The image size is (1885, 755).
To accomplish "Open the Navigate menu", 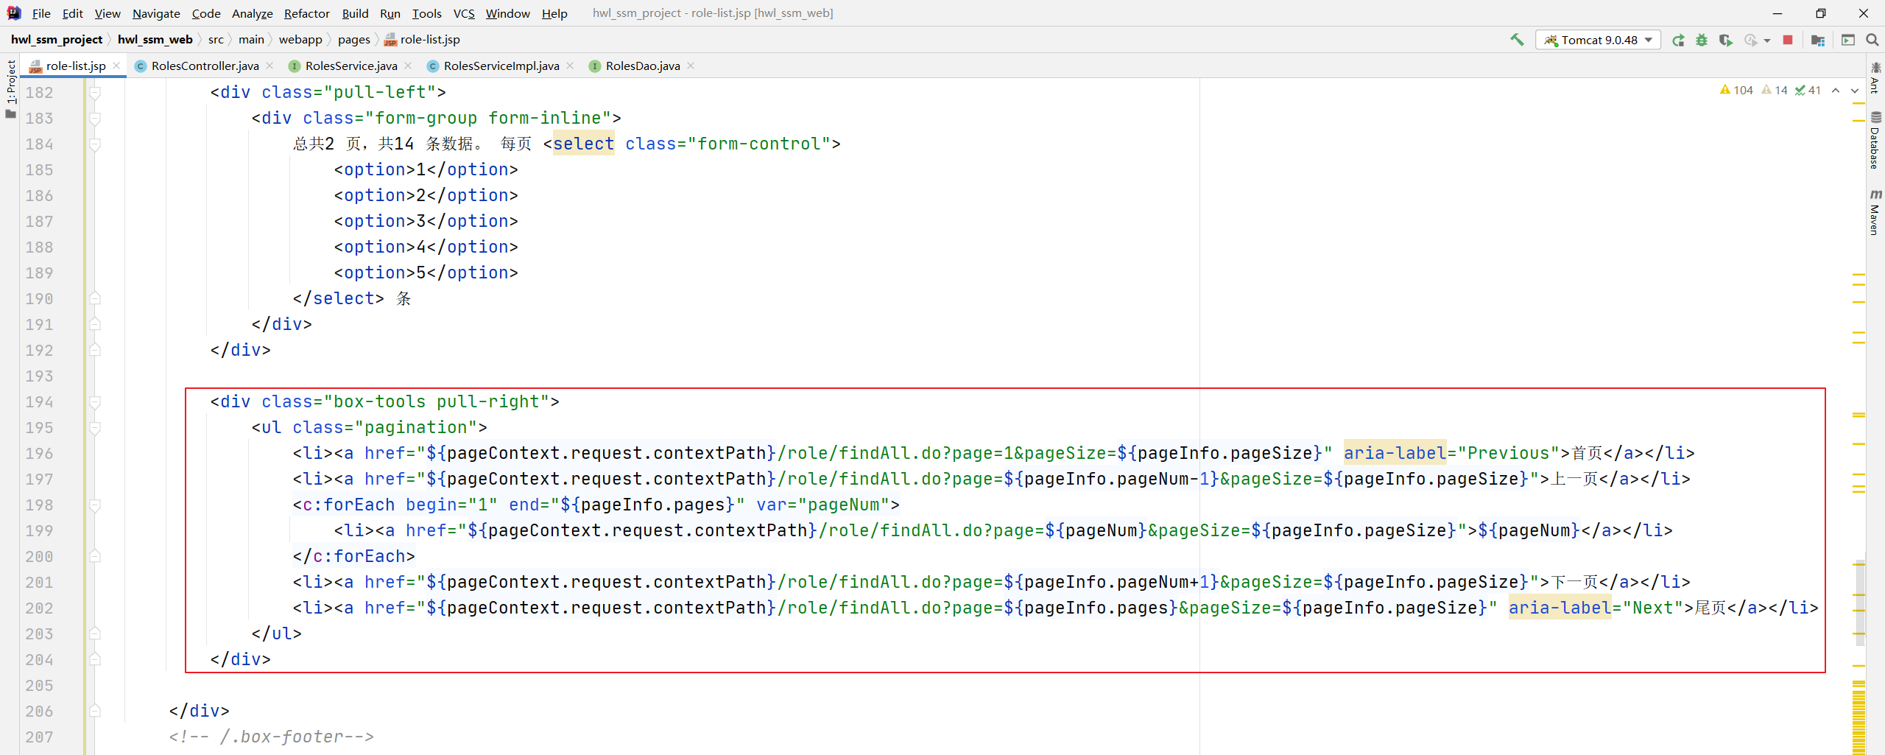I will (x=156, y=13).
